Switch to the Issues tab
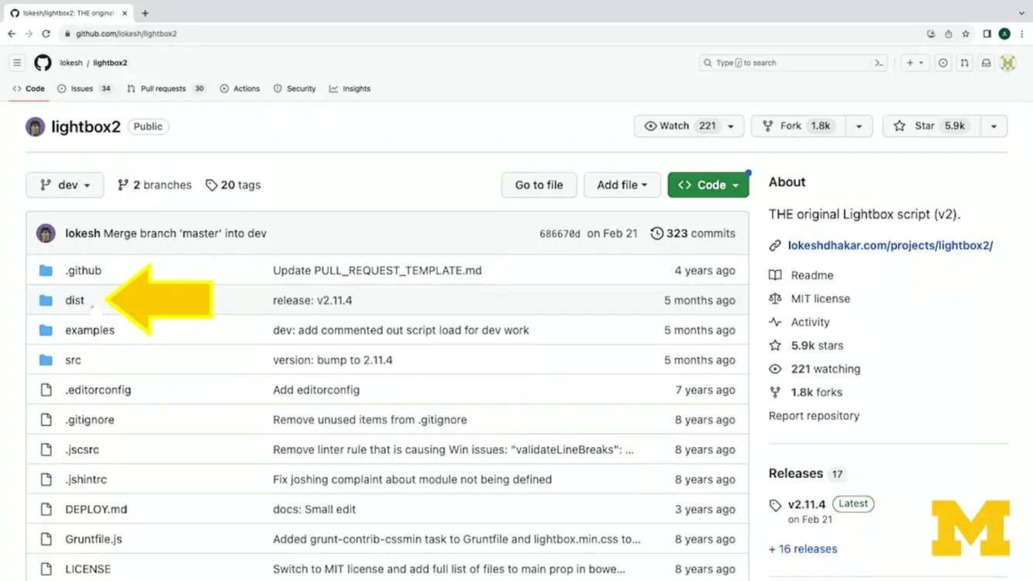This screenshot has height=581, width=1033. click(84, 88)
